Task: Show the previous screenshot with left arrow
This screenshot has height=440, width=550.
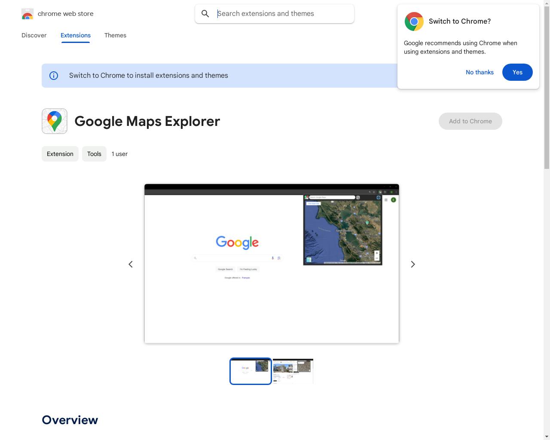Action: point(131,264)
